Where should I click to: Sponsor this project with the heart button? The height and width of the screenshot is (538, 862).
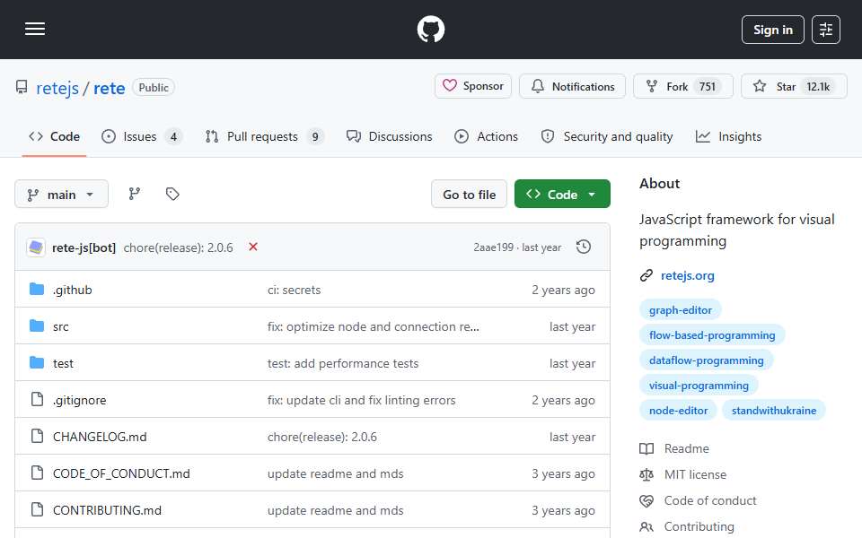pyautogui.click(x=473, y=86)
